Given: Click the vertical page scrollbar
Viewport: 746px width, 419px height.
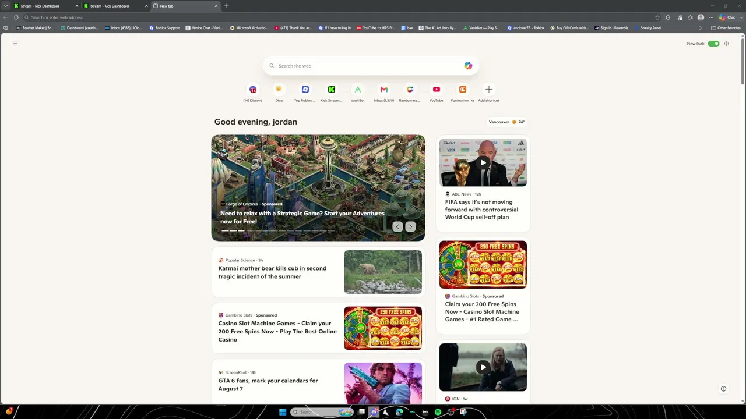Looking at the screenshot, I should [x=743, y=61].
